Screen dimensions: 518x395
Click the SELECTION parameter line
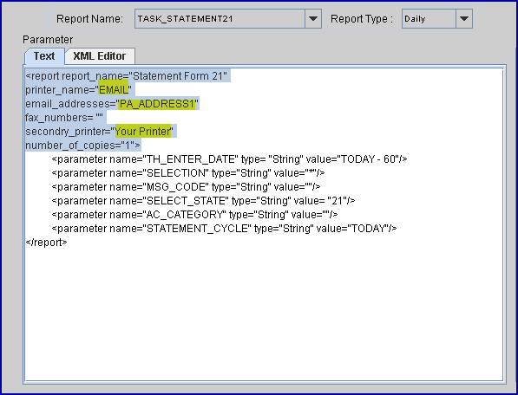(188, 173)
